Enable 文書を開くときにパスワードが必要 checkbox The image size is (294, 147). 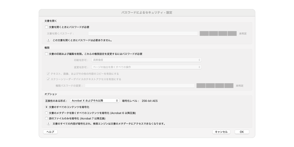(47, 27)
